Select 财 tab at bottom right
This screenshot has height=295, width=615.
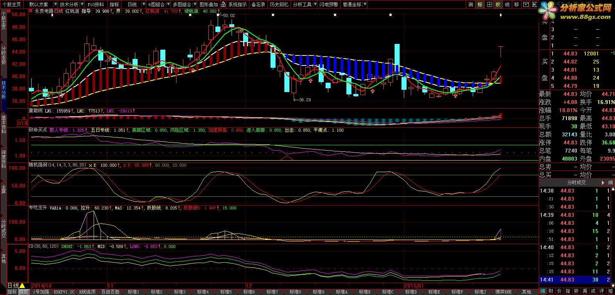tap(551, 291)
